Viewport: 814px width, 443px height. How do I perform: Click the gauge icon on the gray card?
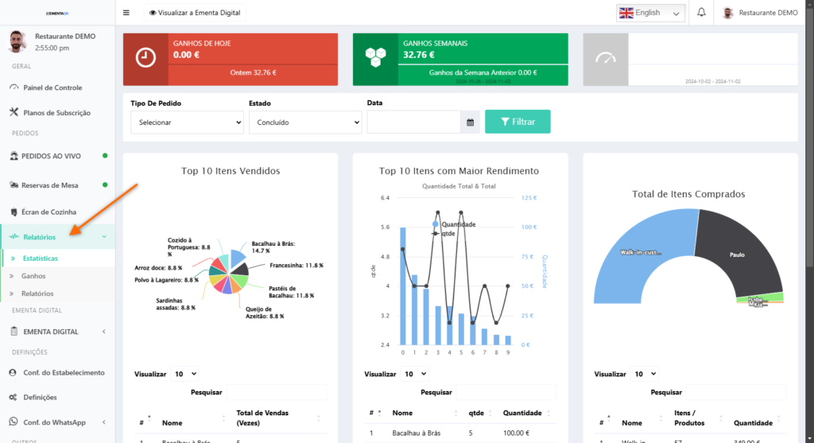click(606, 59)
